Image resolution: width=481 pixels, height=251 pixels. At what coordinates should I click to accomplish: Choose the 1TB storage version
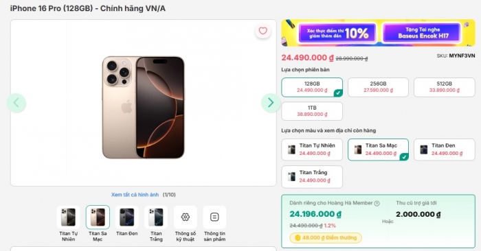click(312, 111)
